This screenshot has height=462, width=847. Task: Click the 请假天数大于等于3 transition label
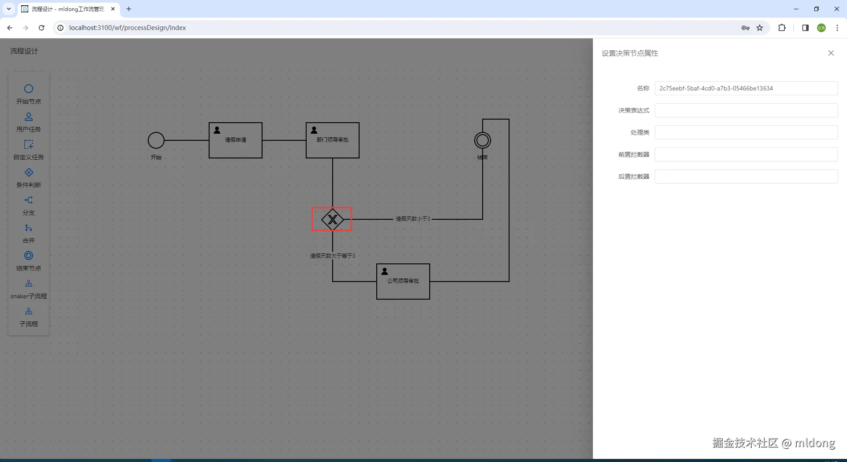pos(332,256)
